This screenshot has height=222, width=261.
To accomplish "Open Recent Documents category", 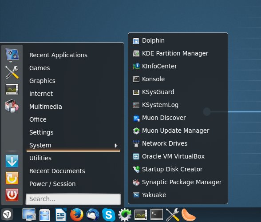I will click(x=73, y=171).
